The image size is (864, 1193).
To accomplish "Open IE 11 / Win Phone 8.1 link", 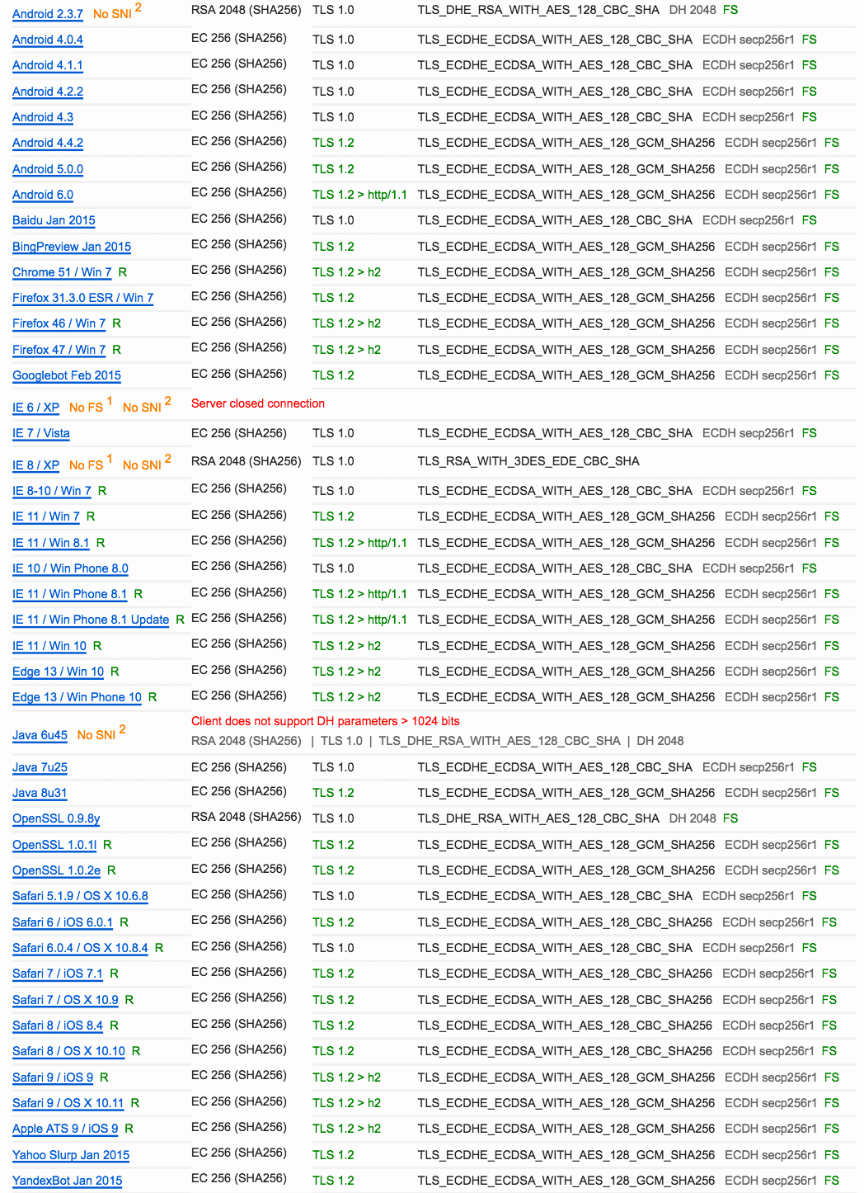I will 70,594.
